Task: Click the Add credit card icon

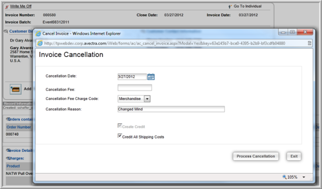Action: [x=16, y=89]
